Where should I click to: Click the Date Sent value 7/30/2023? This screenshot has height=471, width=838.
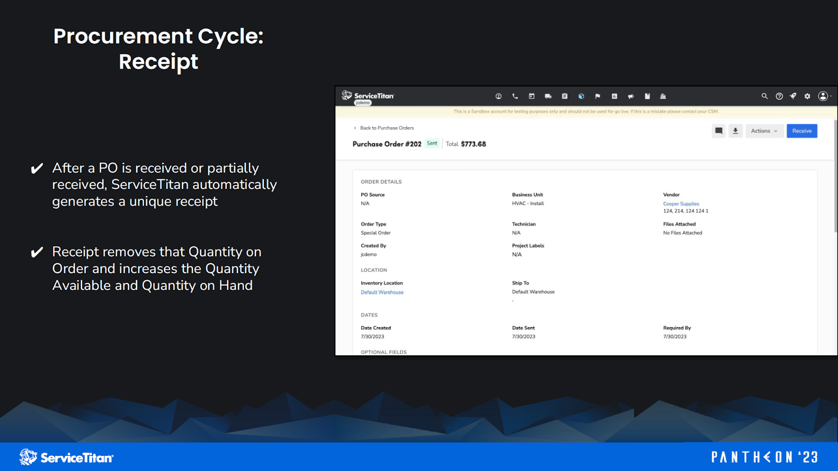pyautogui.click(x=524, y=337)
